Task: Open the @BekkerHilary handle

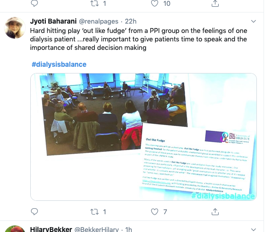Action: coord(97,229)
